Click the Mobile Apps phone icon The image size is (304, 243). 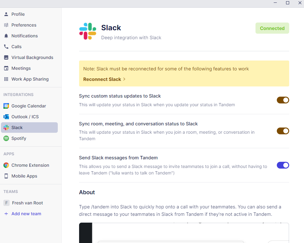pos(6,176)
